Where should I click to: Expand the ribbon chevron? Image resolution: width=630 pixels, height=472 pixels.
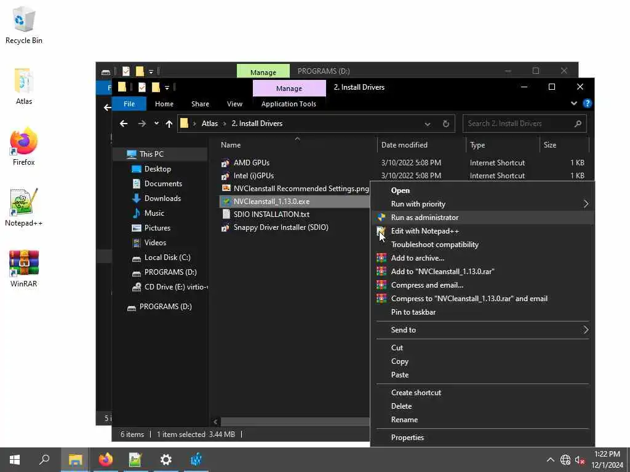(574, 103)
